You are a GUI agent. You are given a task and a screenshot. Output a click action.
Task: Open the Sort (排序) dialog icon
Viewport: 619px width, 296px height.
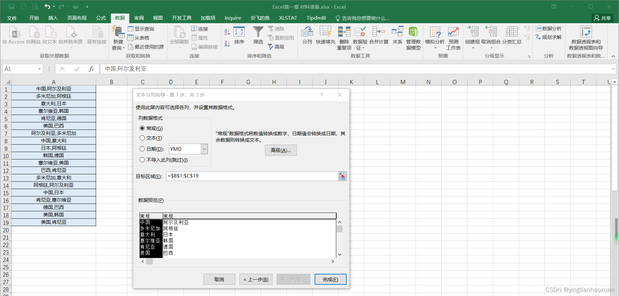point(239,32)
